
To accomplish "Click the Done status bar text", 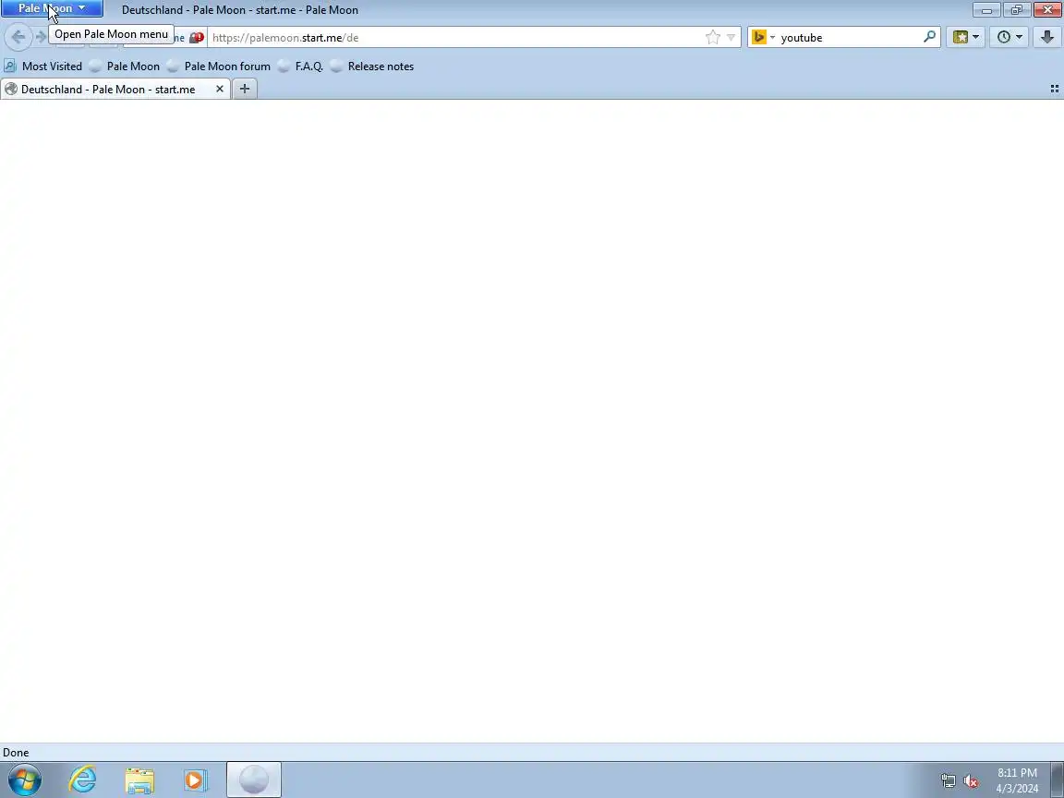I will 16,752.
